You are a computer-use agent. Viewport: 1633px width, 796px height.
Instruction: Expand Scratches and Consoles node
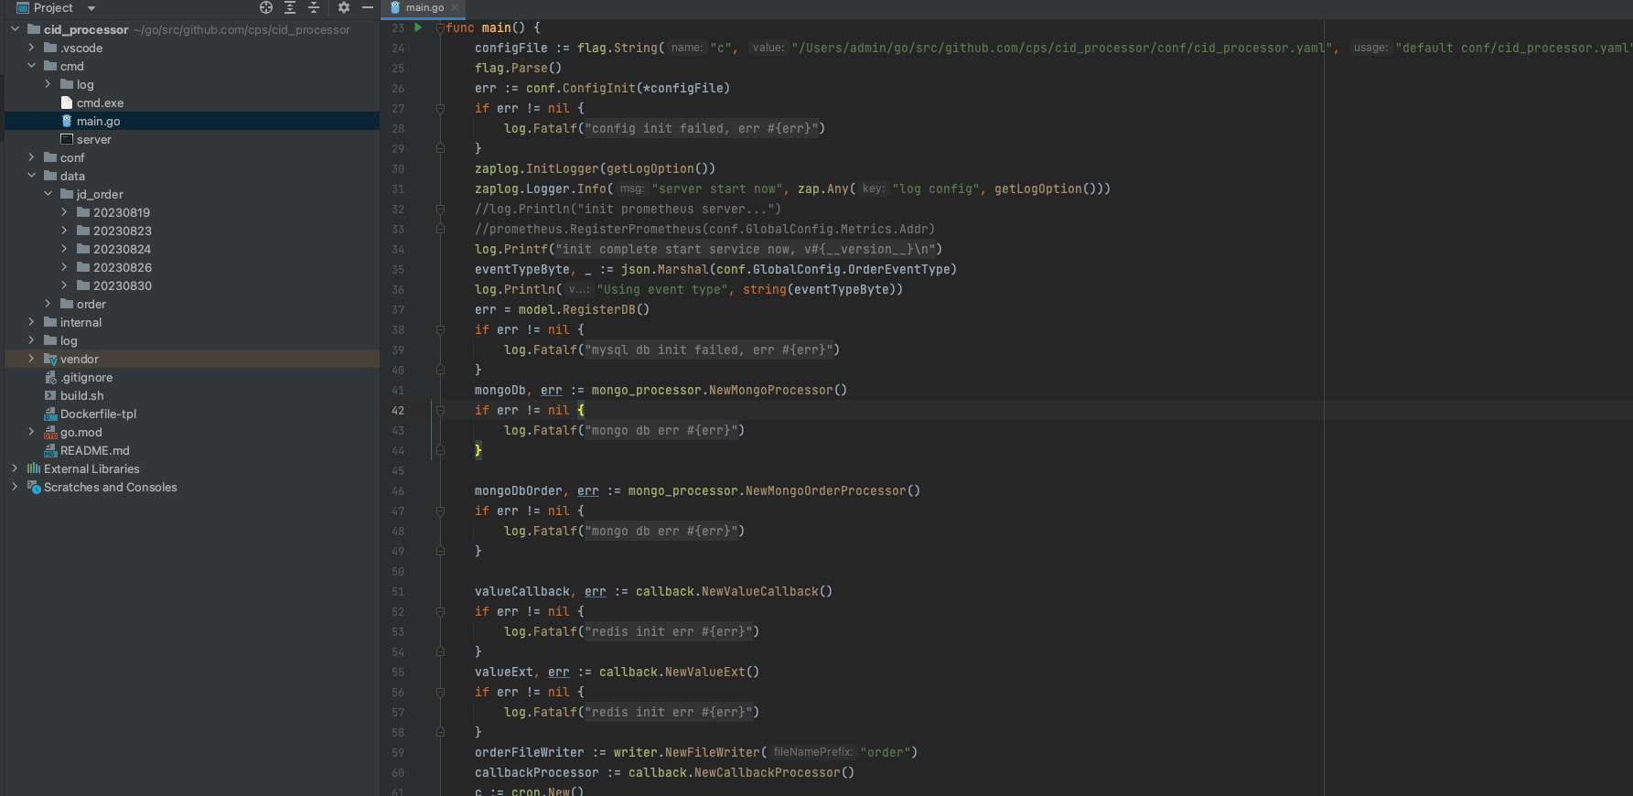tap(15, 487)
